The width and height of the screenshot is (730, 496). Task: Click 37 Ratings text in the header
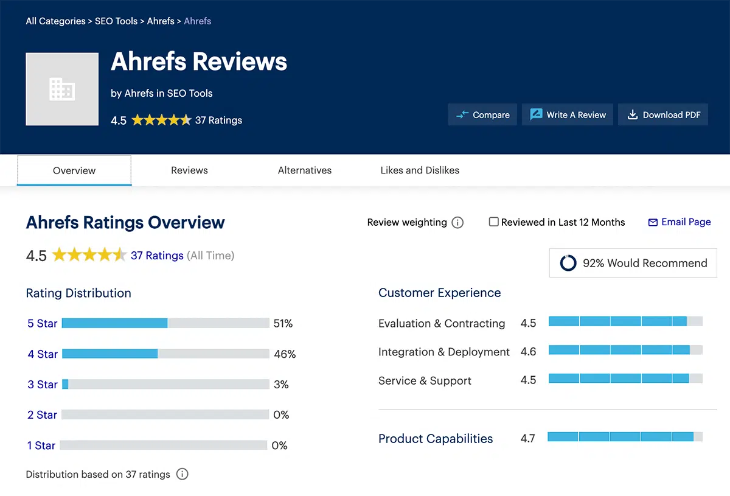218,121
